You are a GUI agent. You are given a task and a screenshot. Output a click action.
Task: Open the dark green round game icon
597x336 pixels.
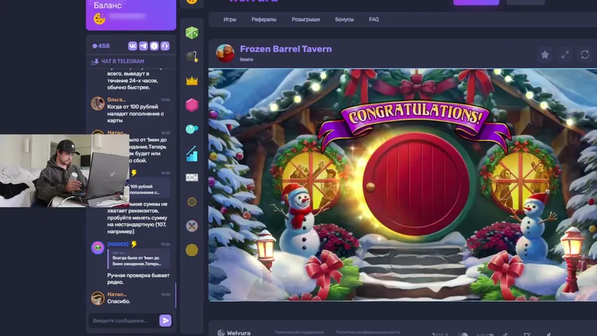click(192, 202)
